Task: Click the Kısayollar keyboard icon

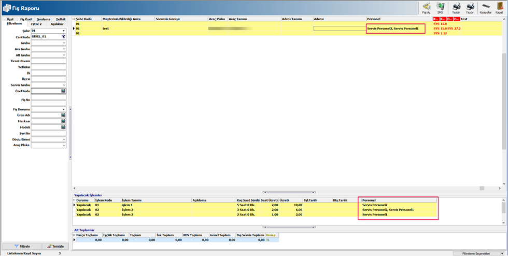Action: coord(486,7)
